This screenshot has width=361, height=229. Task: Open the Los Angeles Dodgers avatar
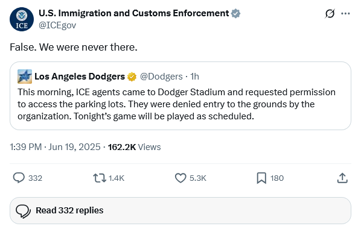point(25,77)
